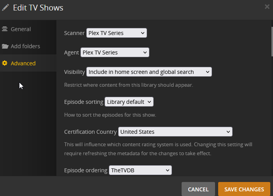
Task: Expand the Visibility dropdown
Action: 149,72
